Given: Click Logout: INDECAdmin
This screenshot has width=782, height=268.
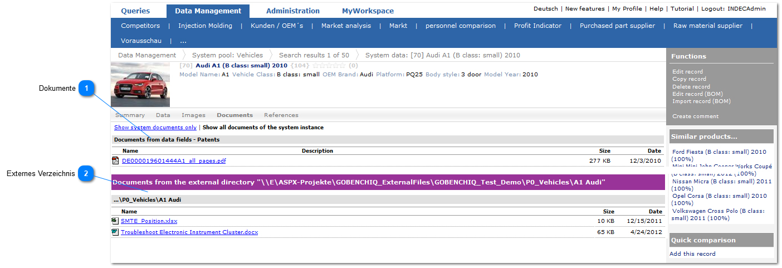Looking at the screenshot, I should click(734, 9).
